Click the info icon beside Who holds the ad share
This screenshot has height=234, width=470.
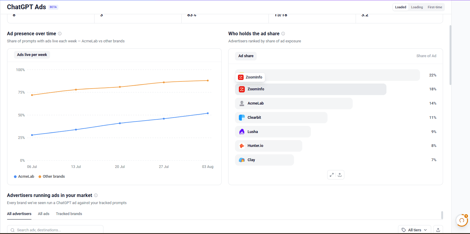283,34
